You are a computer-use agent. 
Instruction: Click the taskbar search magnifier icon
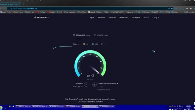[x=5, y=108]
